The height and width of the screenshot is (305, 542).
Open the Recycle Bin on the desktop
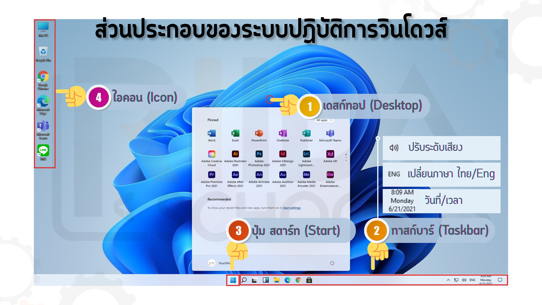(43, 54)
